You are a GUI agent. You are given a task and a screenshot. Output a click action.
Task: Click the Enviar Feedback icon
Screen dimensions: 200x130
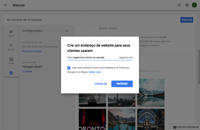coord(175,127)
